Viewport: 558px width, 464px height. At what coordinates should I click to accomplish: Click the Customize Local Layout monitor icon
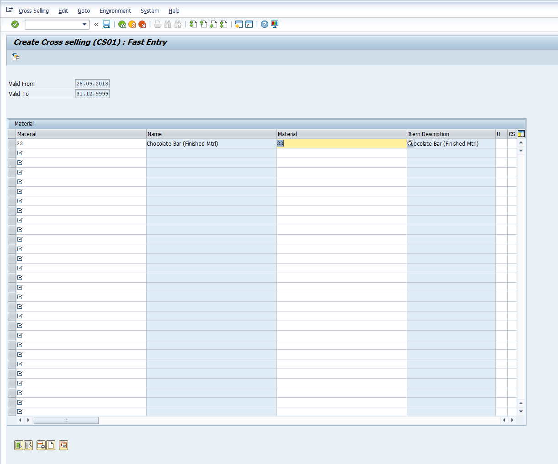coord(275,24)
